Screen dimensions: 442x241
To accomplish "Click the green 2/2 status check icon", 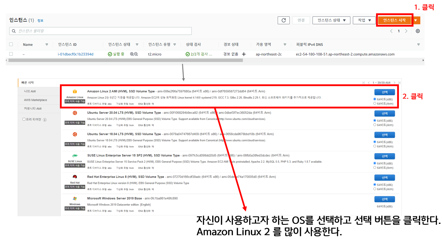I will 188,54.
